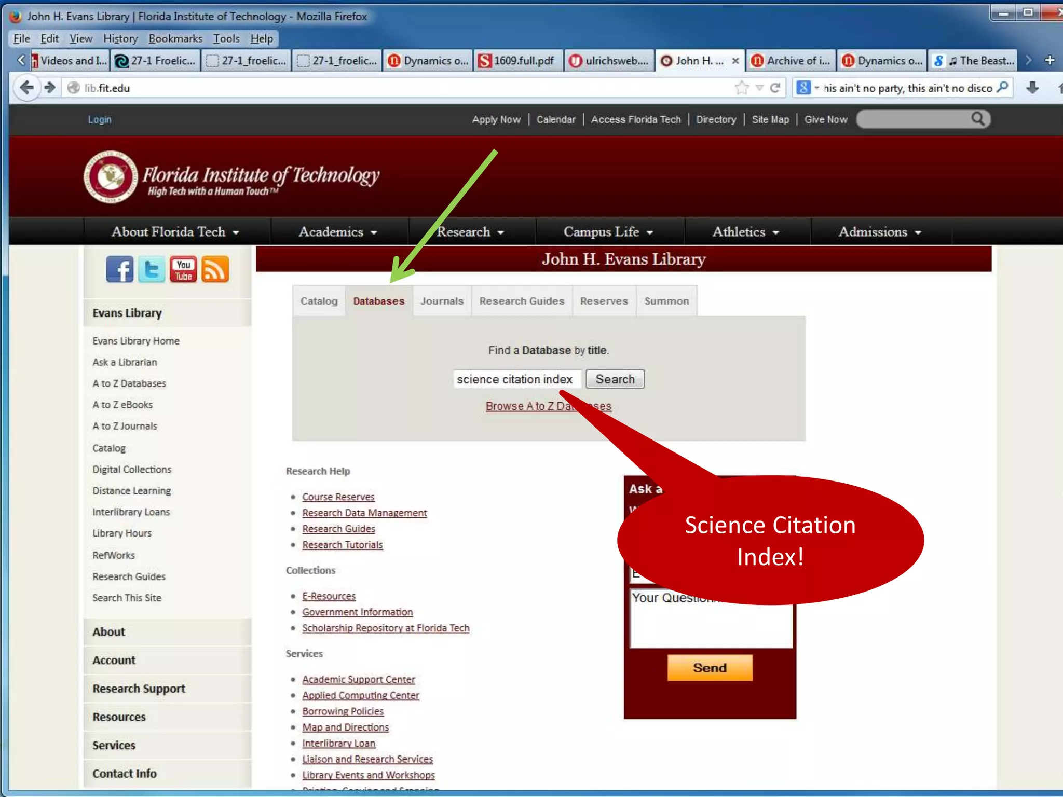The width and height of the screenshot is (1063, 797).
Task: Open the RSS feed icon
Action: coord(215,269)
